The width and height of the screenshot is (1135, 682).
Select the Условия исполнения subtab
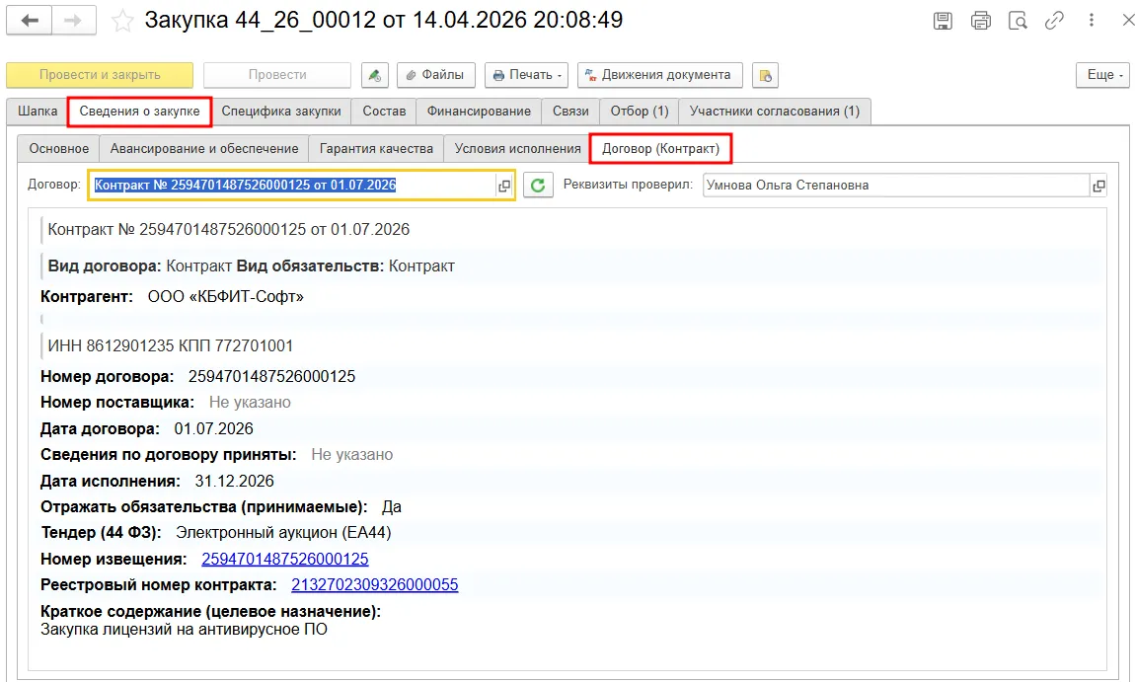517,148
